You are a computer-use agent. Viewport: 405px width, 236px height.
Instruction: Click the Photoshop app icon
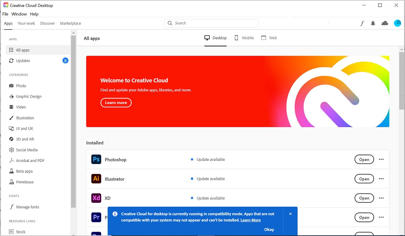click(x=96, y=159)
